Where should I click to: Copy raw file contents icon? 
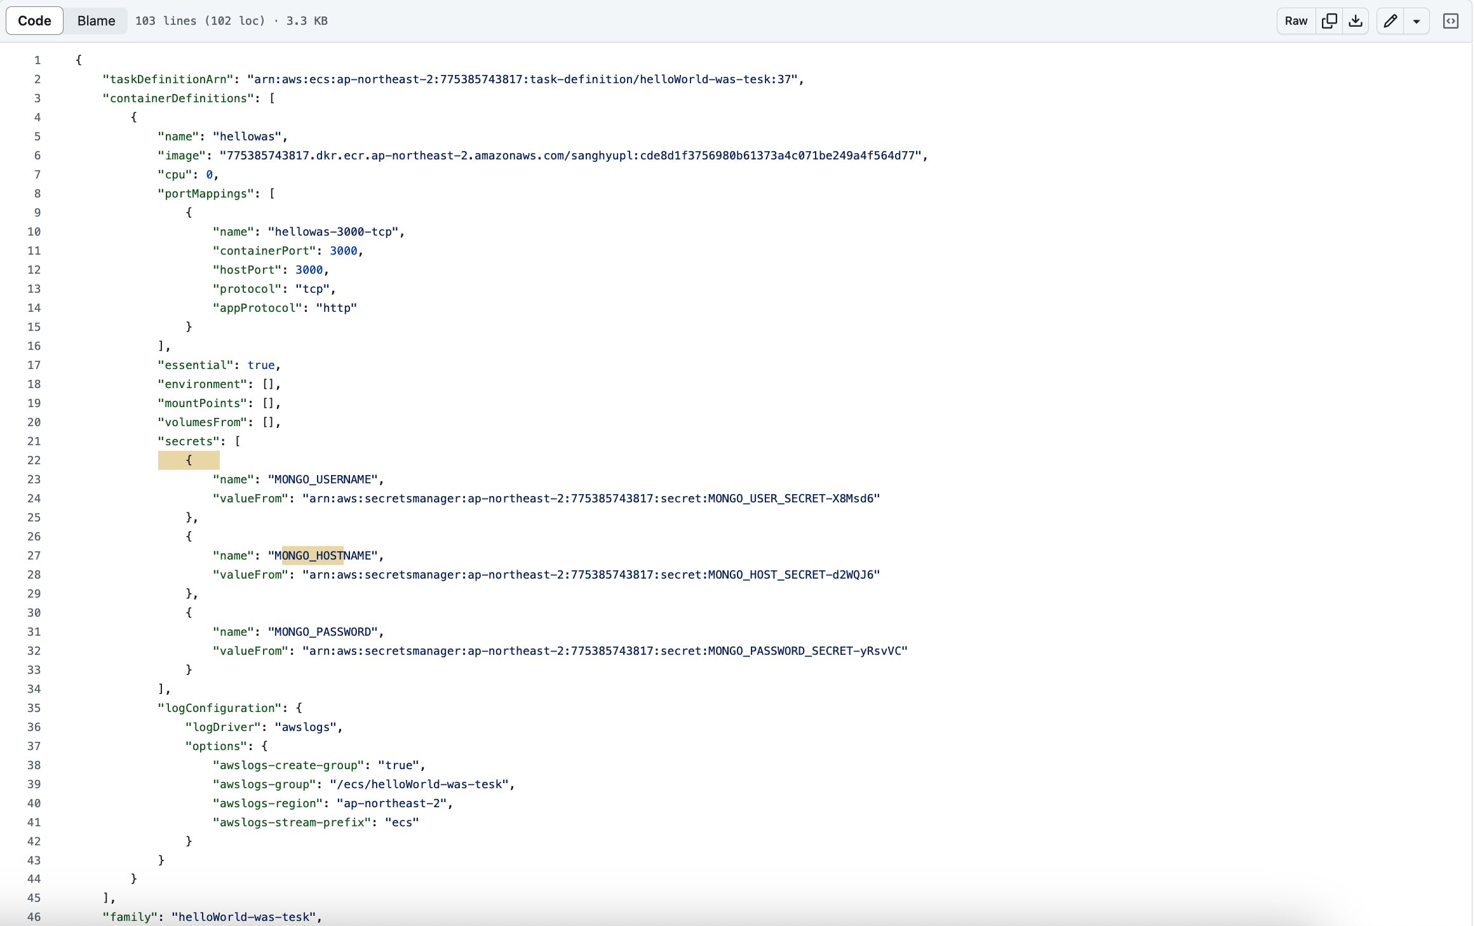coord(1329,21)
